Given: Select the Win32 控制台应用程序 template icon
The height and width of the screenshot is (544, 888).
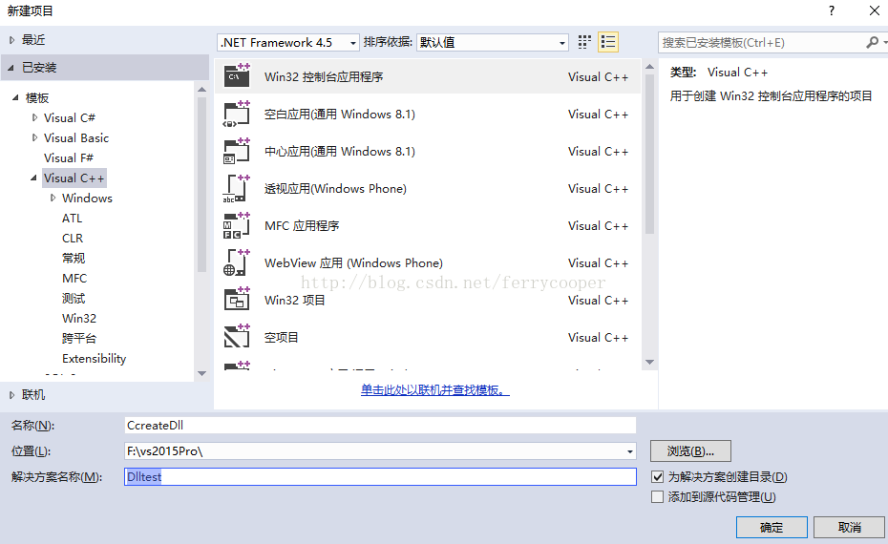Looking at the screenshot, I should coord(237,75).
